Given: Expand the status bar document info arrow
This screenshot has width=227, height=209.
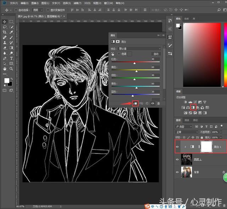Looking at the screenshot, I should [61, 207].
